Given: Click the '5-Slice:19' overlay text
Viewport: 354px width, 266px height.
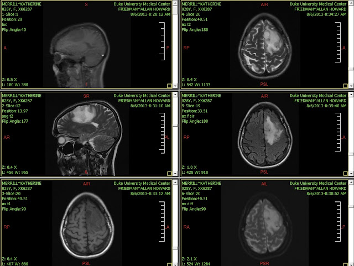Looking at the screenshot, I should [x=191, y=106].
